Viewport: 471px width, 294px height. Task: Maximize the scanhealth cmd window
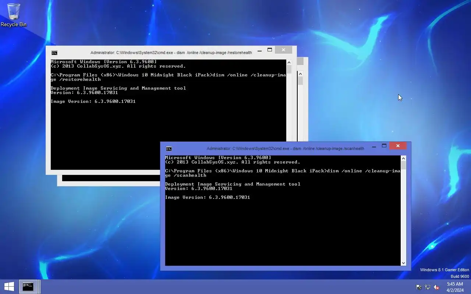pyautogui.click(x=384, y=146)
